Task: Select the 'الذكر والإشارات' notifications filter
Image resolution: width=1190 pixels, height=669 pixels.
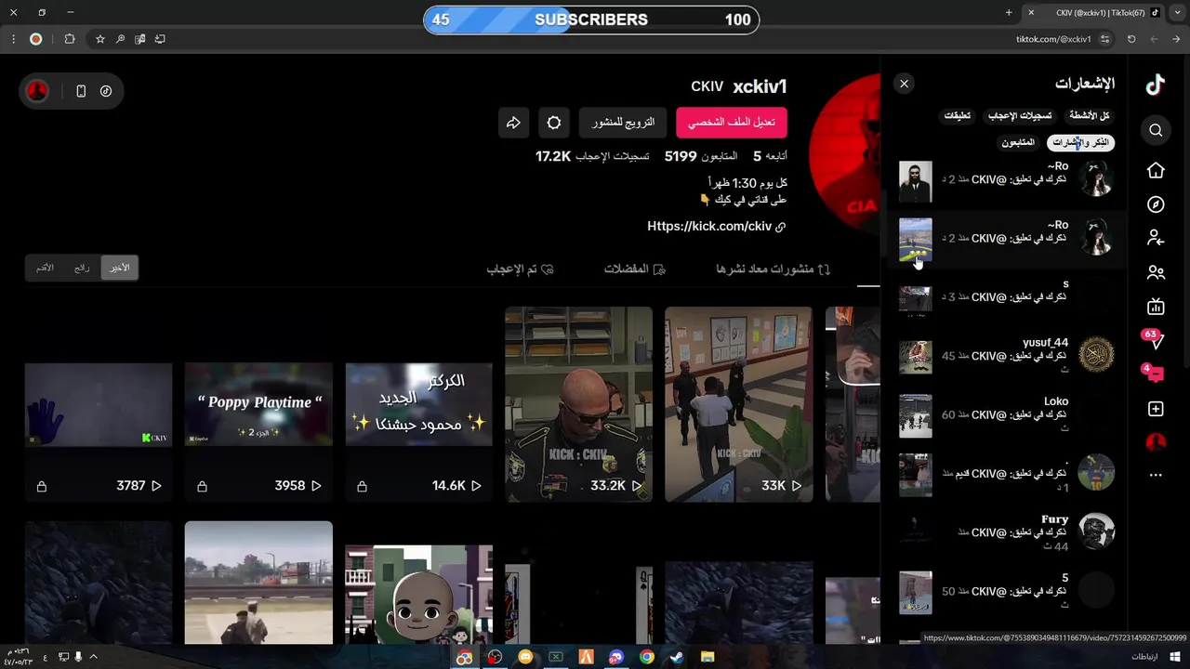Action: coord(1080,142)
